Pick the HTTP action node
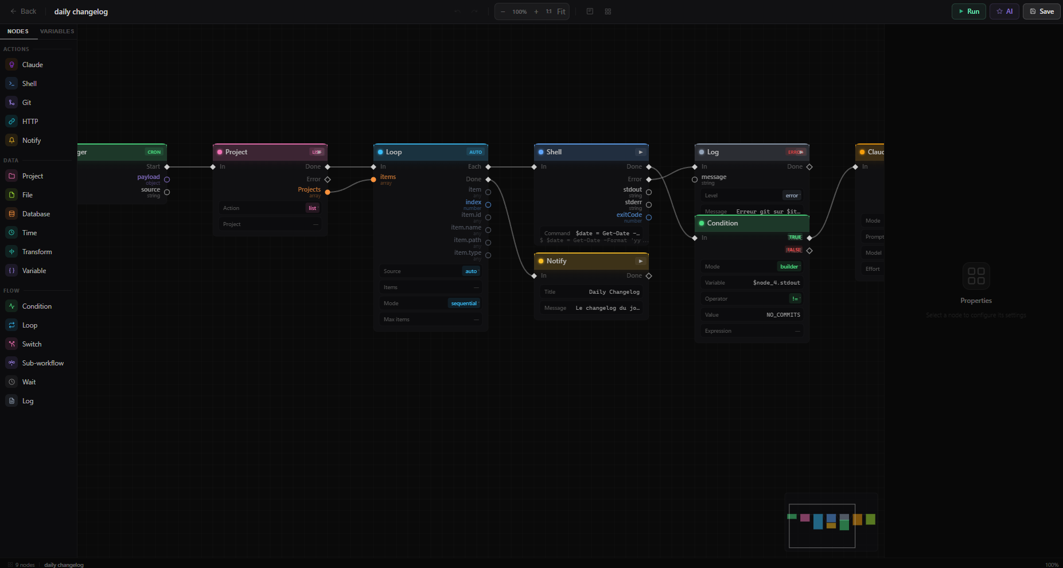1063x568 pixels. [x=29, y=121]
